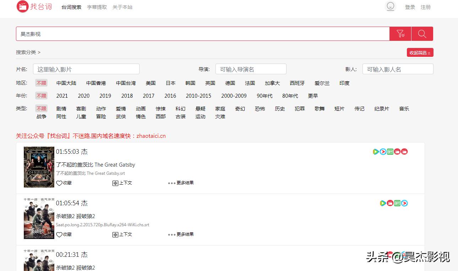Collapse filters via the 收起筛选 button
The height and width of the screenshot is (271, 458).
420,52
